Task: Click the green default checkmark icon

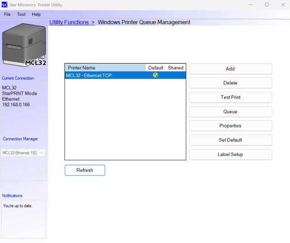Action: 155,75
